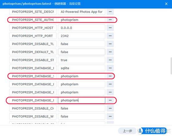The width and height of the screenshot is (172, 136).
Task: Edit the false value of PHOTOPRISM_DEFAULT_TL
Action: [81, 52]
